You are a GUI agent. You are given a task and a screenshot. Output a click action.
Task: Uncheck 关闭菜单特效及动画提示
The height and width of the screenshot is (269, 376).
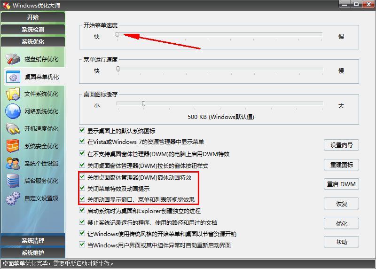pyautogui.click(x=82, y=188)
